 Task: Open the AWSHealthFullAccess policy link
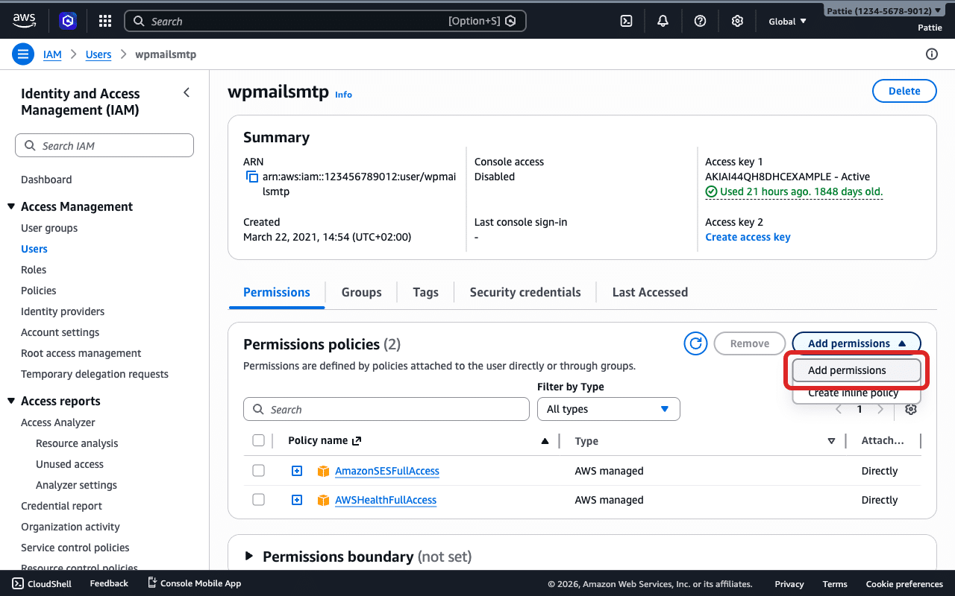386,500
